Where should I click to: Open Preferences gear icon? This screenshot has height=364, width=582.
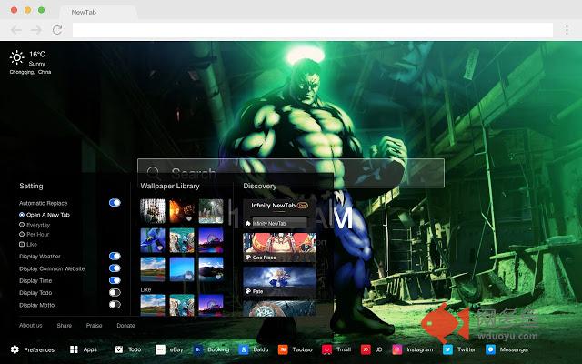(15, 349)
